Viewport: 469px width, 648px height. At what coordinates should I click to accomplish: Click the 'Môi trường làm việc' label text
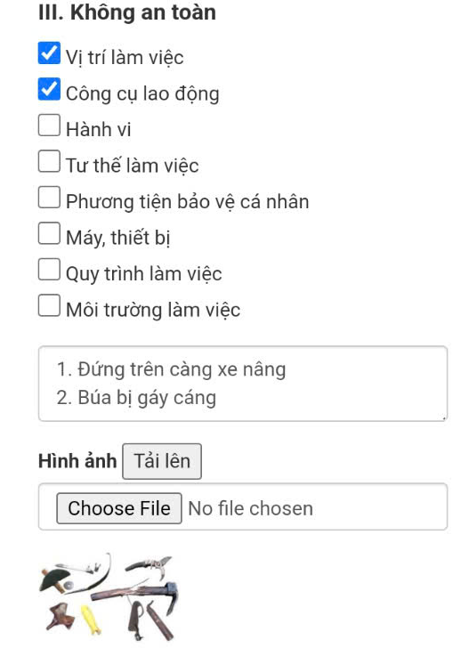click(153, 310)
